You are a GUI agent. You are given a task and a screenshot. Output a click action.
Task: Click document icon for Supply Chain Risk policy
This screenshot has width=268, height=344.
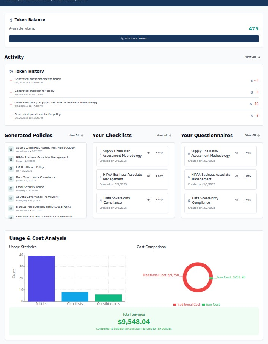pyautogui.click(x=11, y=149)
